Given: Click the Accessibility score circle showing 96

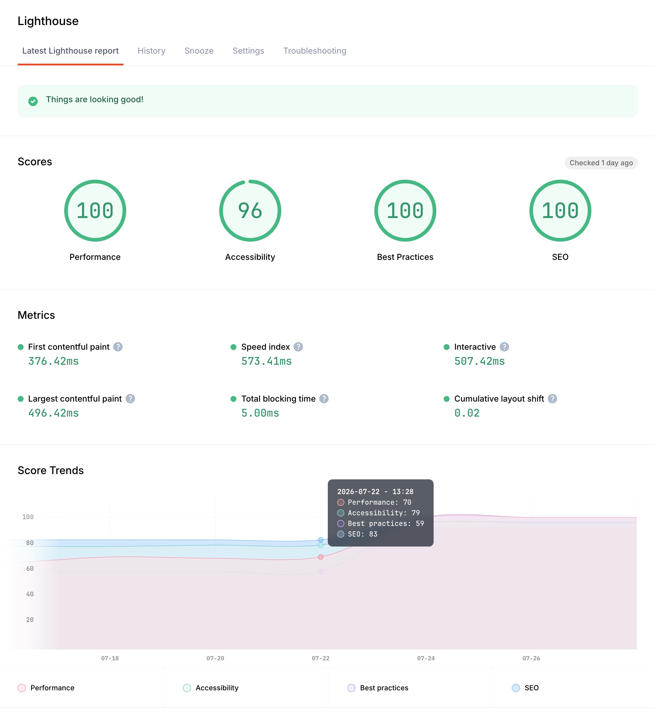Looking at the screenshot, I should [250, 211].
